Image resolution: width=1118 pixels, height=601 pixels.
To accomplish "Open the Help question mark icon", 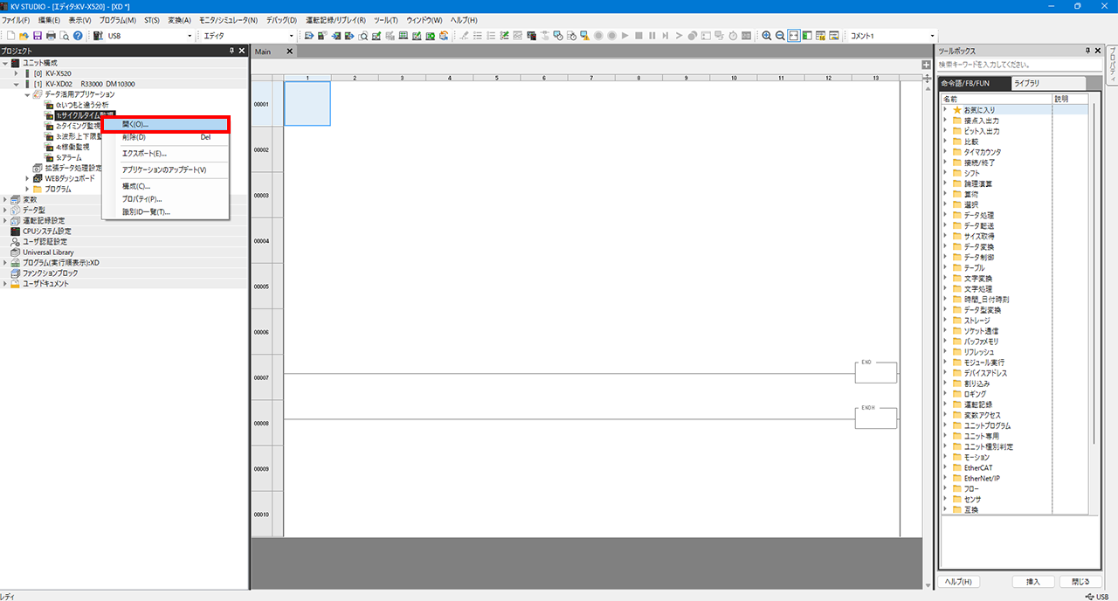I will pos(78,36).
